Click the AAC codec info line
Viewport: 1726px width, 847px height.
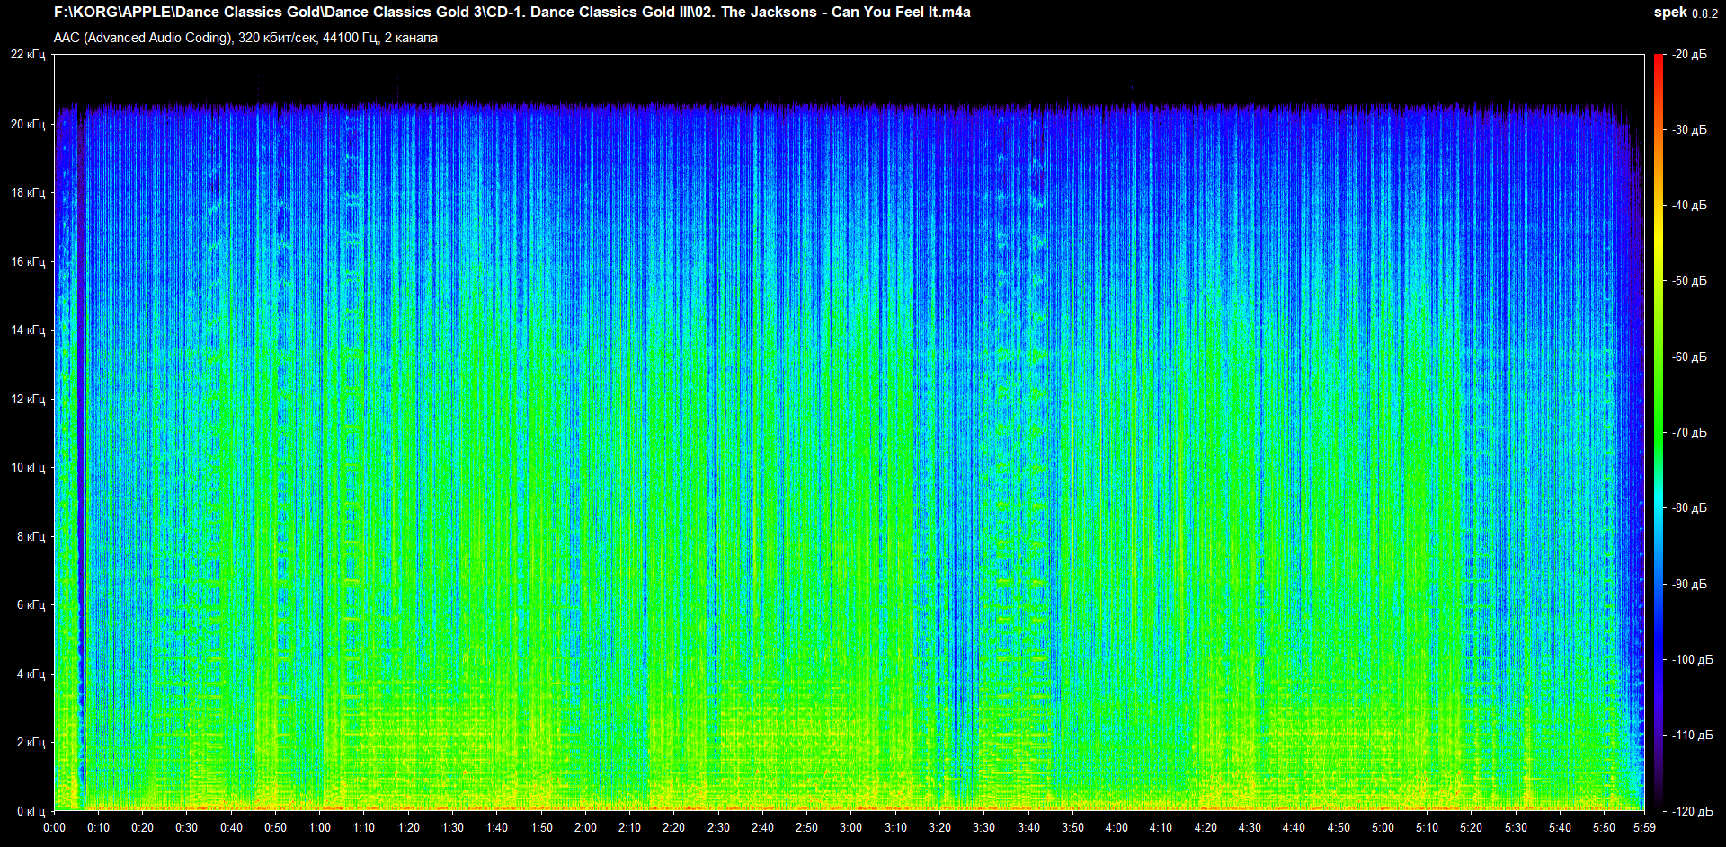(x=245, y=38)
